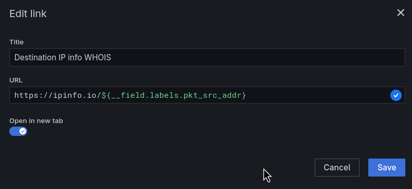Image resolution: width=412 pixels, height=189 pixels.
Task: Click the green ${__field.labels.pkt_src_addr} variable text
Action: [x=174, y=95]
